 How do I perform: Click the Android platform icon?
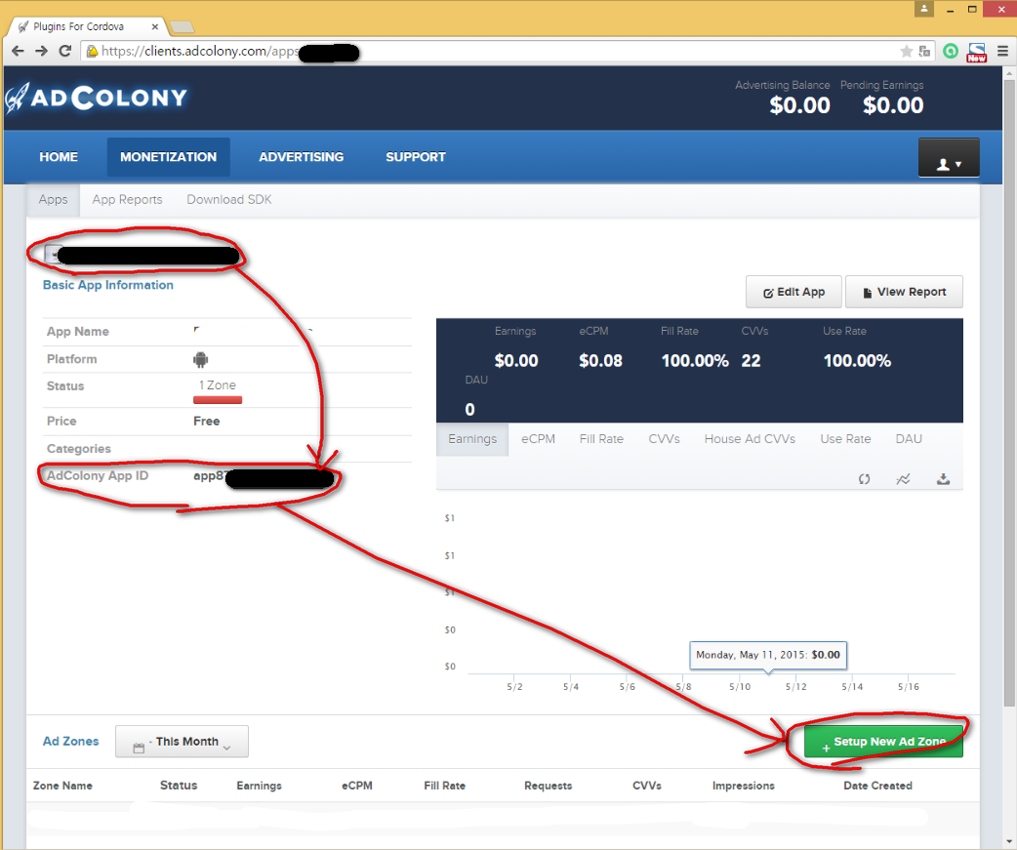(x=200, y=359)
